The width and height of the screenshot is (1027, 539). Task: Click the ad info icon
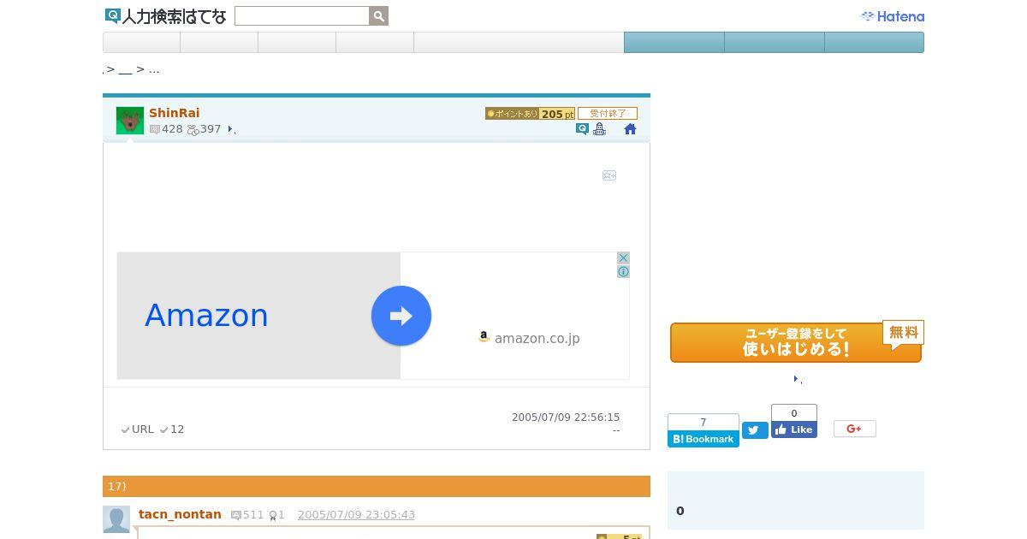(x=623, y=271)
